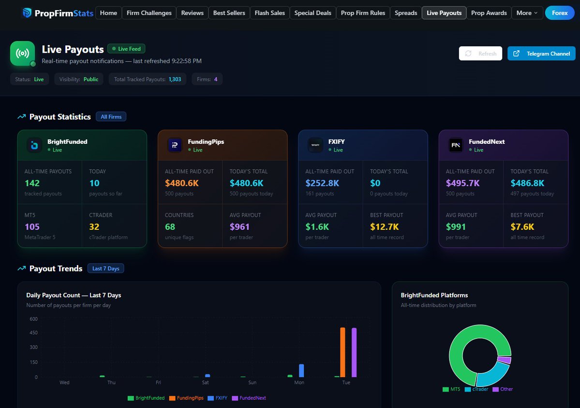Toggle MT5 legend in donut chart

[452, 389]
